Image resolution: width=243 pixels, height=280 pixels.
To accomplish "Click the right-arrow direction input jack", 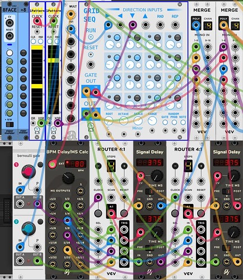I will coord(108,25).
